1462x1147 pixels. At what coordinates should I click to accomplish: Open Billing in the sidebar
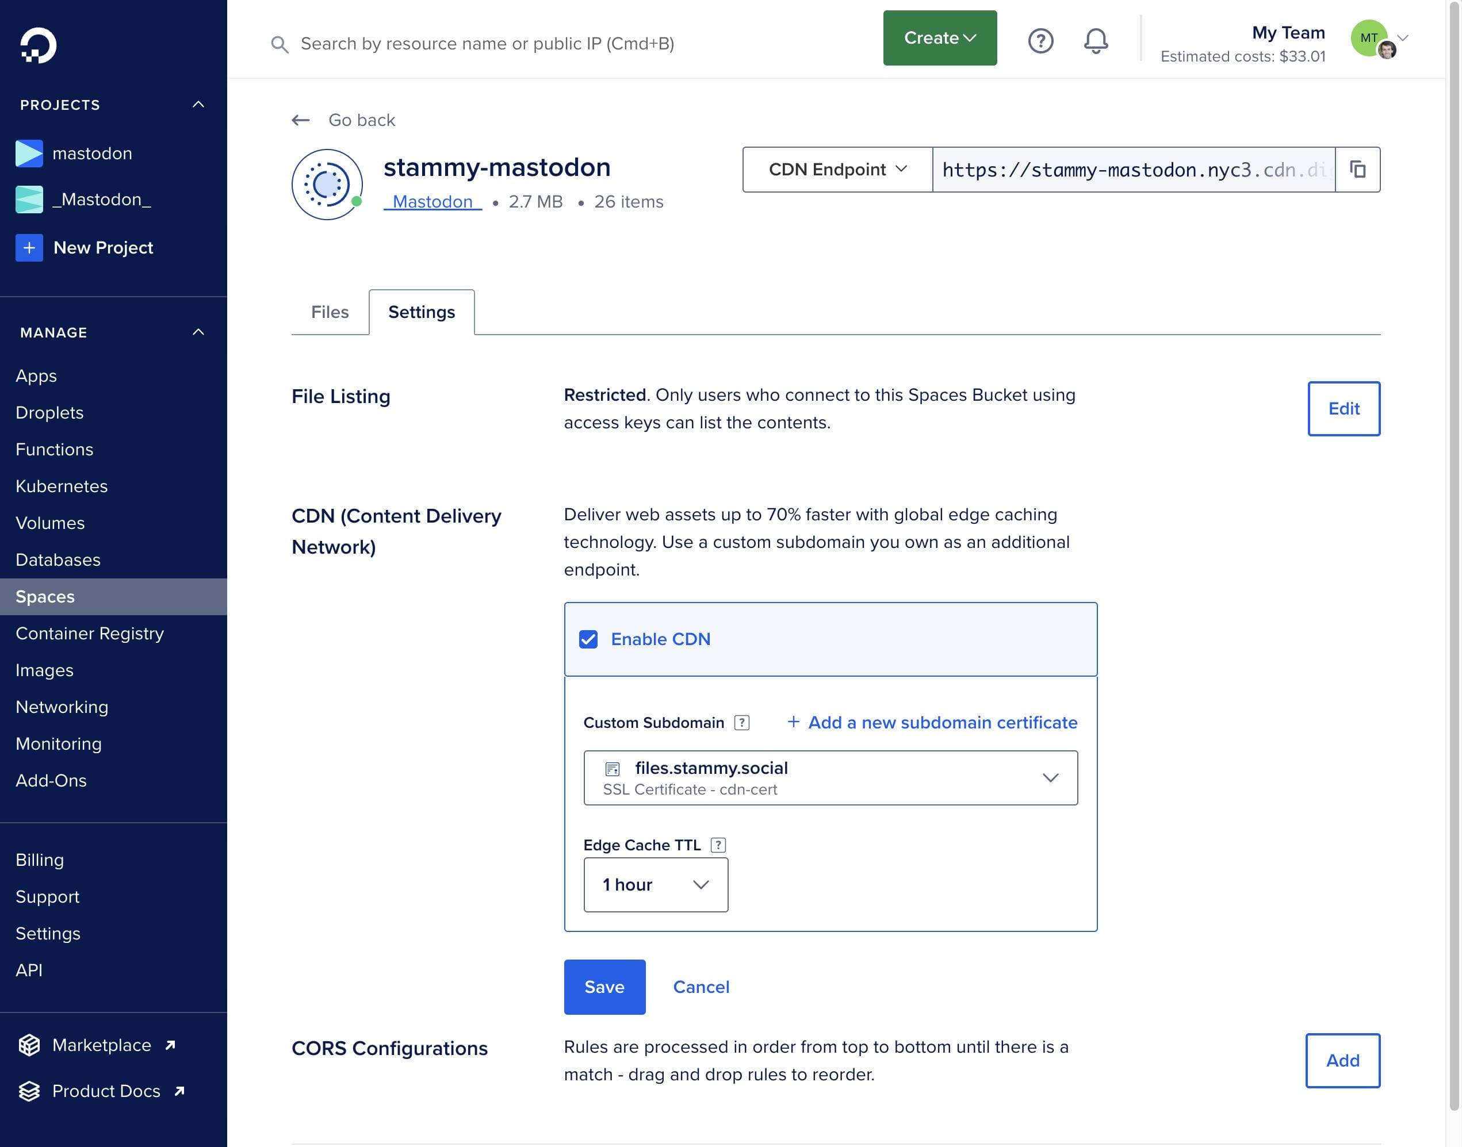tap(40, 860)
